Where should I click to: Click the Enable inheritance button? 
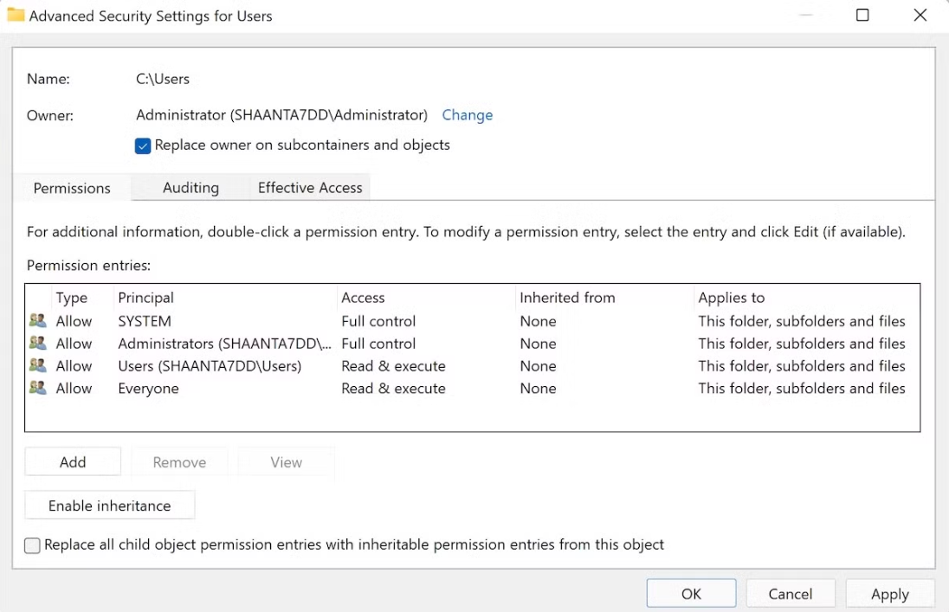pos(109,505)
